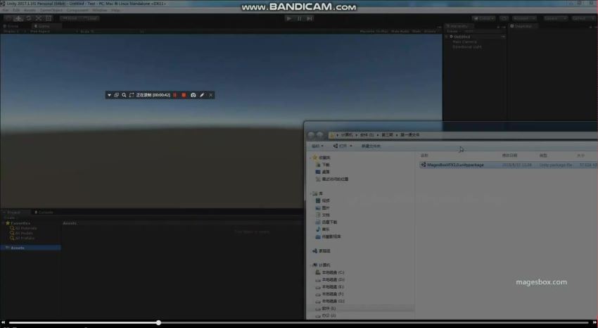598x328 pixels.
Task: Activate Bandicam pencil drawing tool
Action: [x=202, y=95]
